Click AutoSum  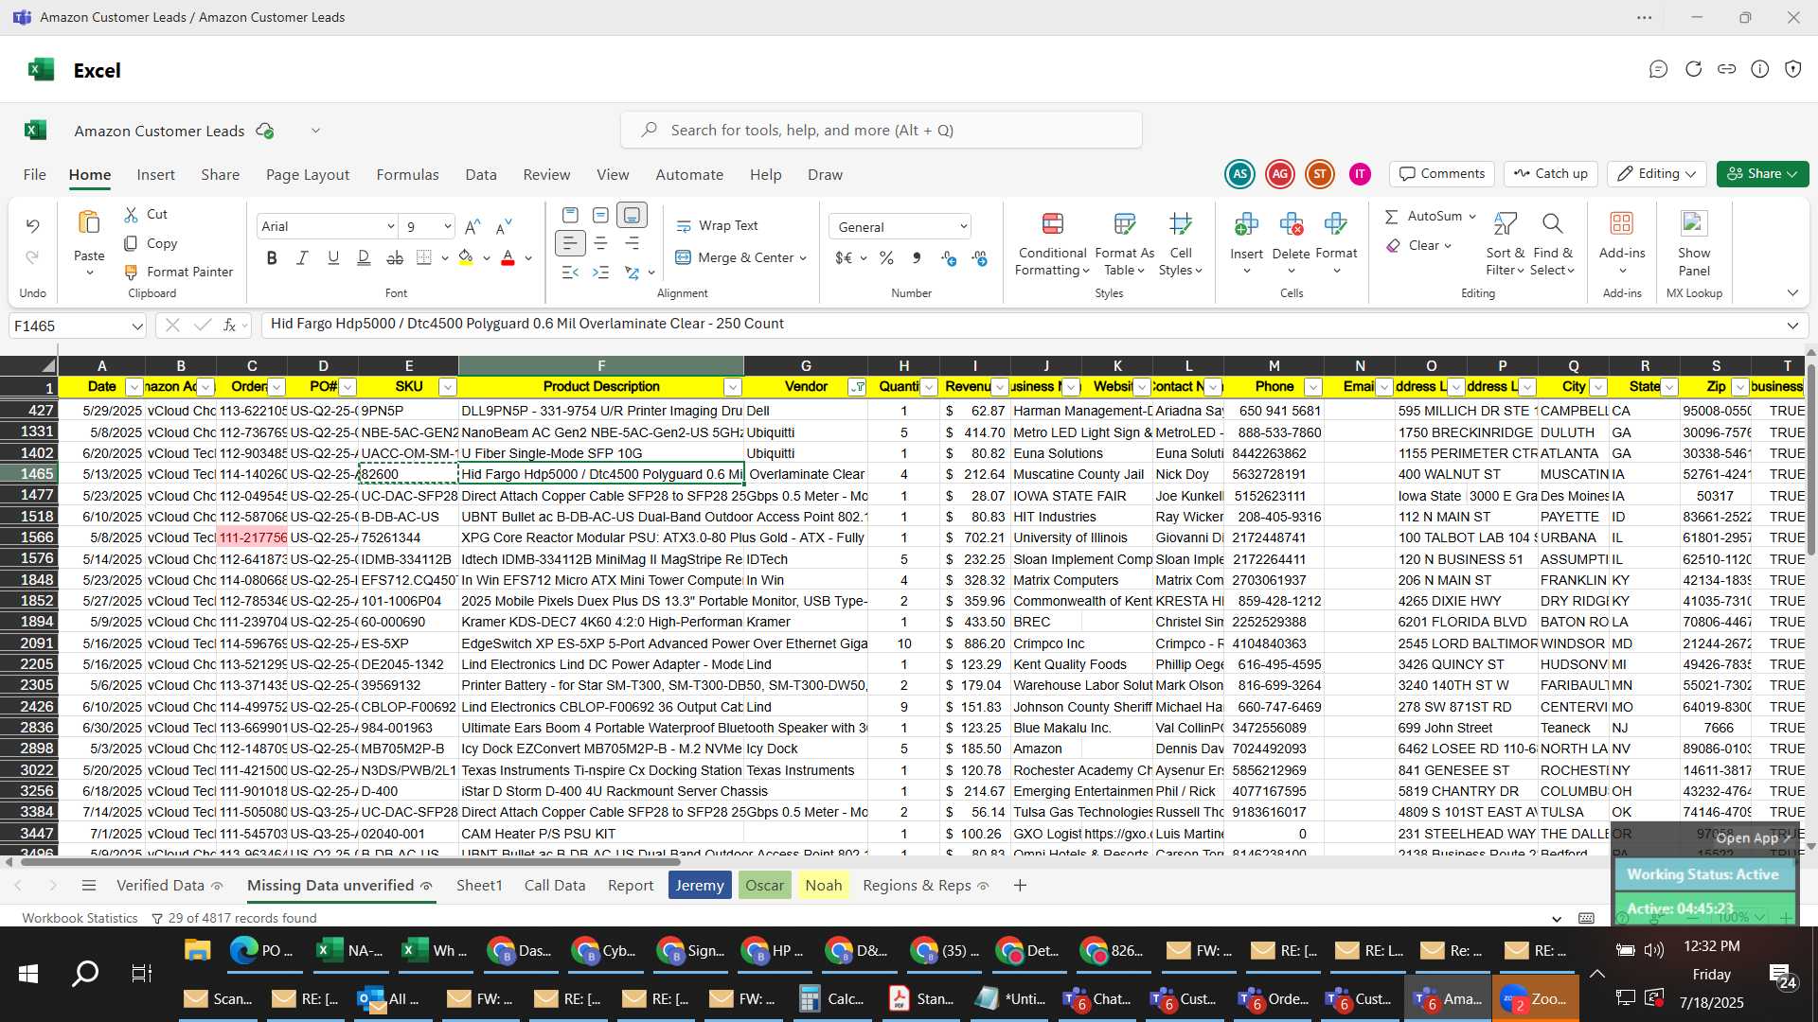(1424, 216)
